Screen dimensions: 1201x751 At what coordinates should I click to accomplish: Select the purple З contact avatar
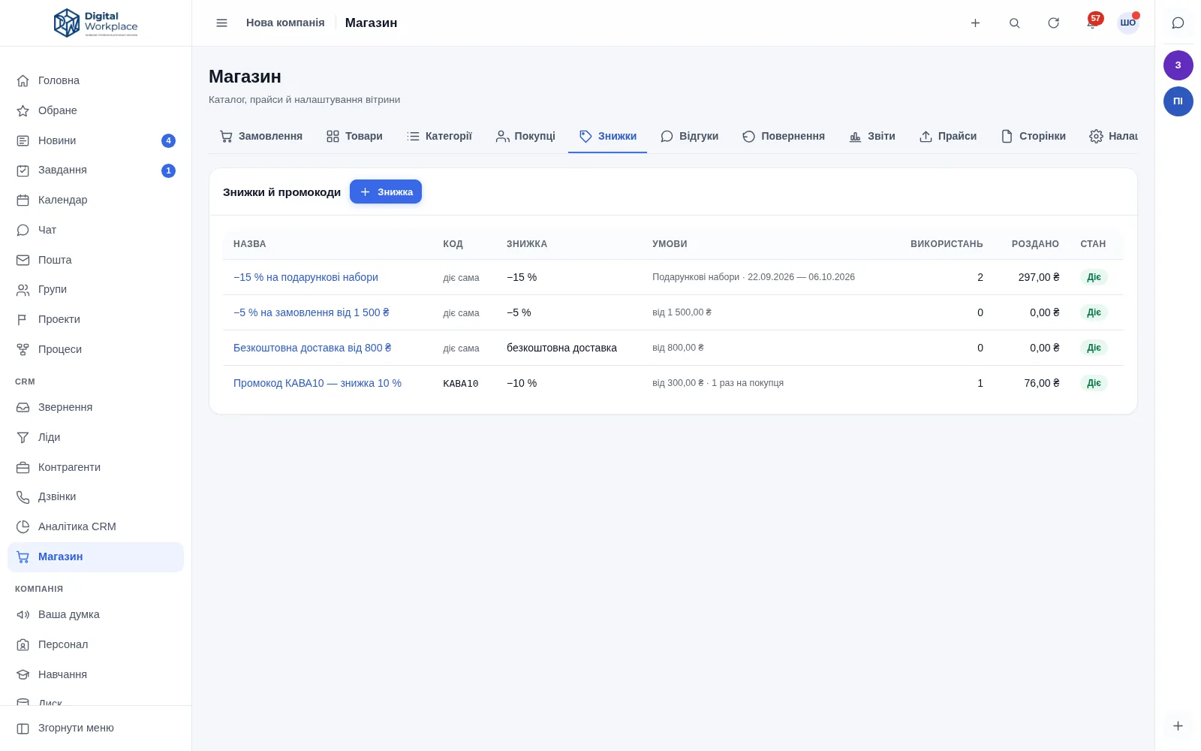pyautogui.click(x=1178, y=65)
